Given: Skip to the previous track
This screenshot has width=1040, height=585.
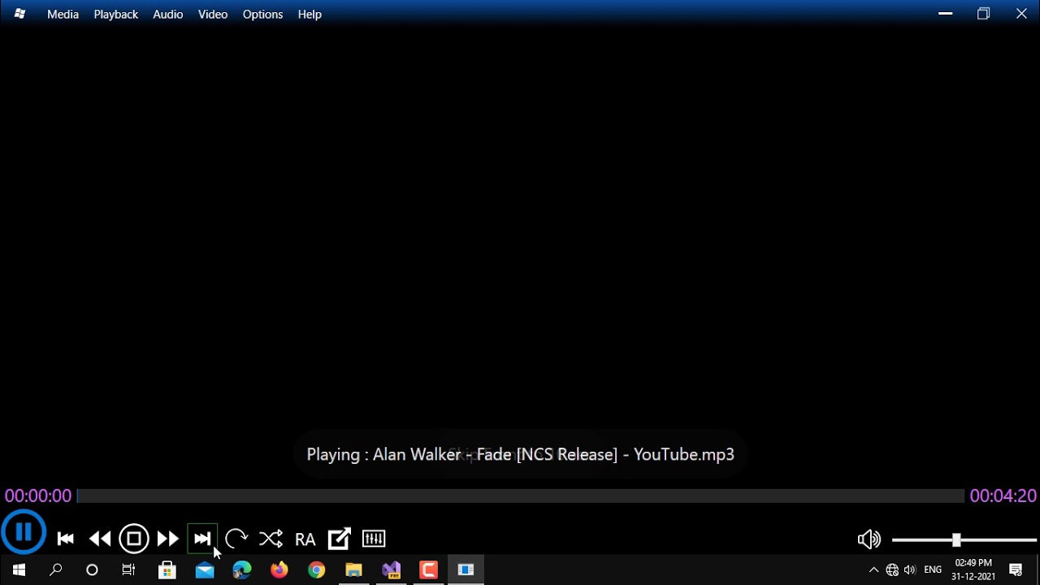Looking at the screenshot, I should 66,539.
